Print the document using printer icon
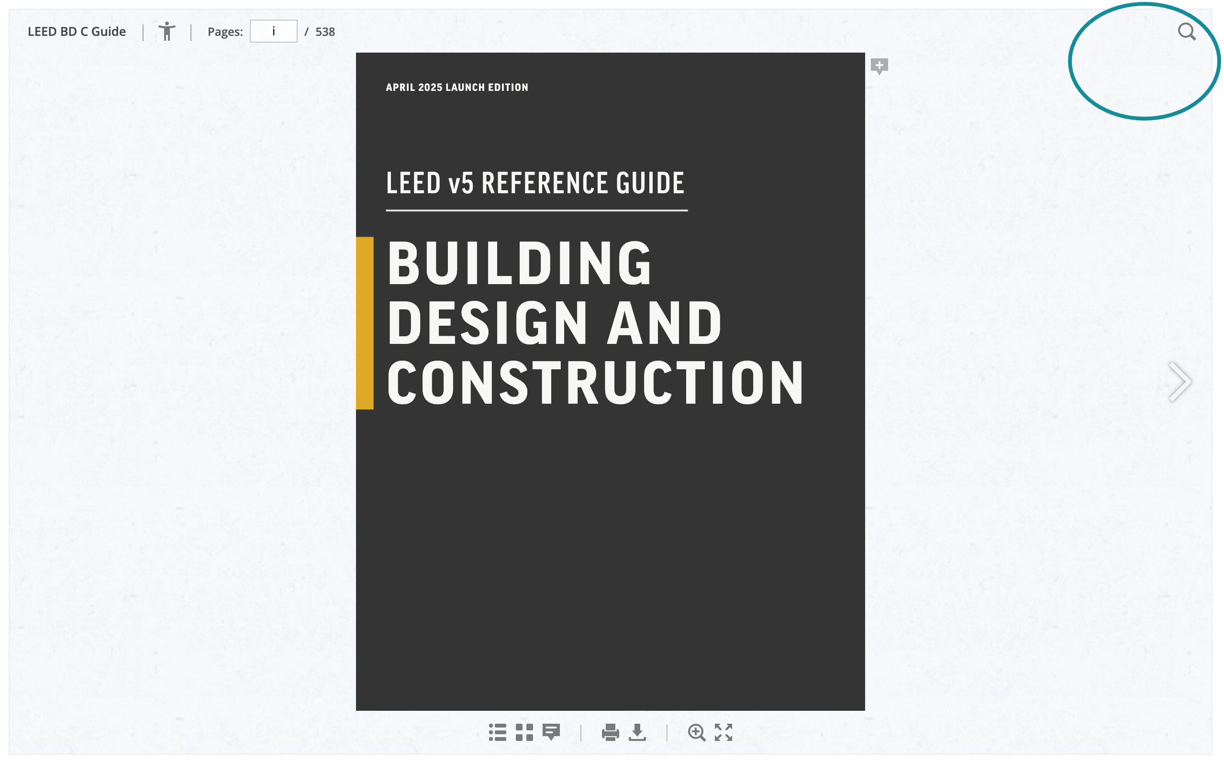Image resolution: width=1224 pixels, height=772 pixels. pos(610,732)
